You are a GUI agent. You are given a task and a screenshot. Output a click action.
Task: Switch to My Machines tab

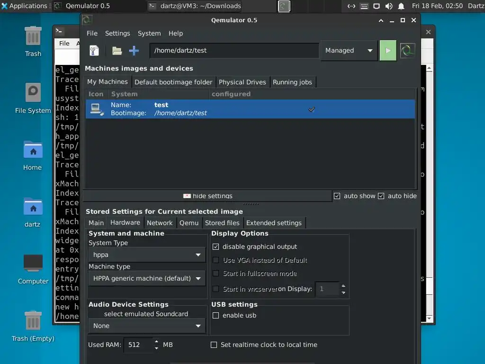(108, 82)
